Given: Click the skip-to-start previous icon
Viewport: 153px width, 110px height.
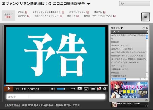Looking at the screenshot, I should click(17, 89).
